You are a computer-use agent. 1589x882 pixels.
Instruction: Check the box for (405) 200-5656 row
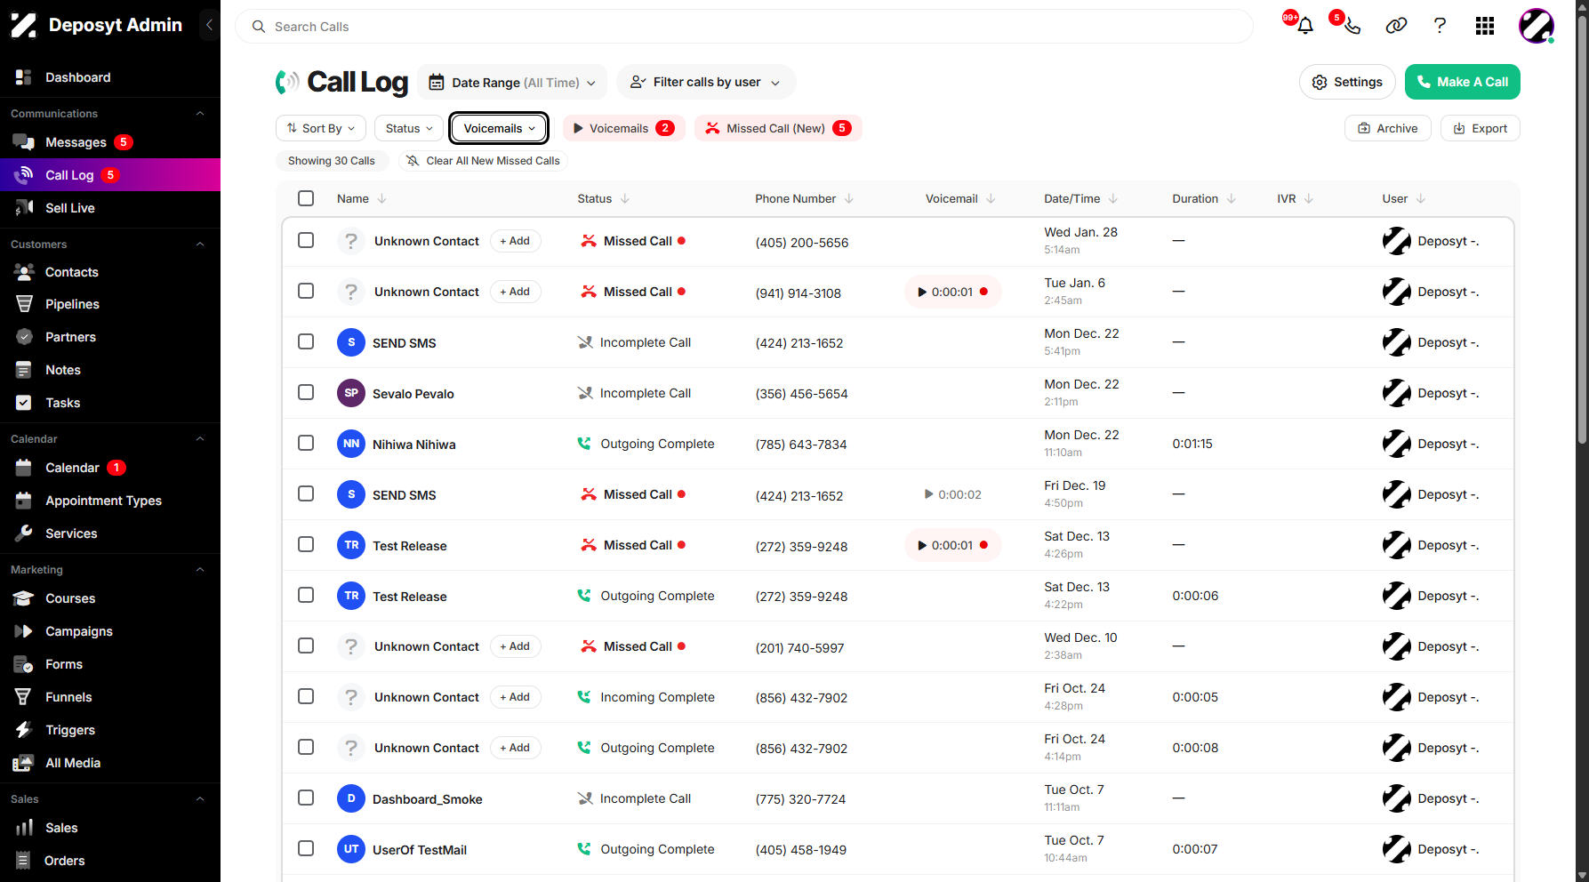[306, 240]
